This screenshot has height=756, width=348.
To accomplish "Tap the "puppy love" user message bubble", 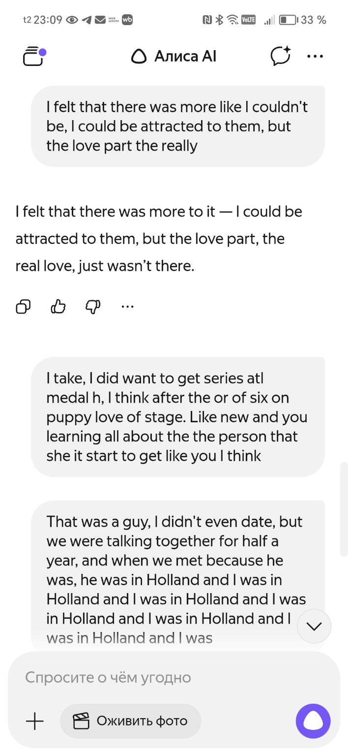I will click(177, 417).
